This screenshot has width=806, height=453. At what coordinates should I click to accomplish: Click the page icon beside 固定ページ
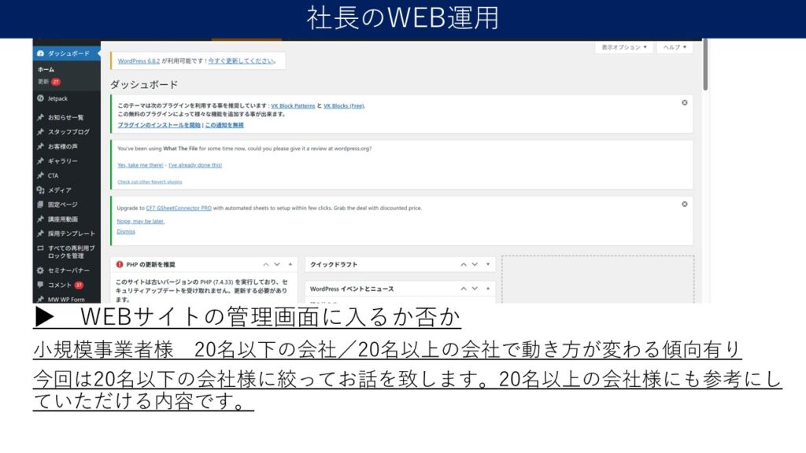(39, 204)
